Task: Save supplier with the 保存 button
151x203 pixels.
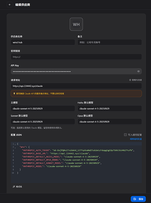Action: tap(138, 199)
